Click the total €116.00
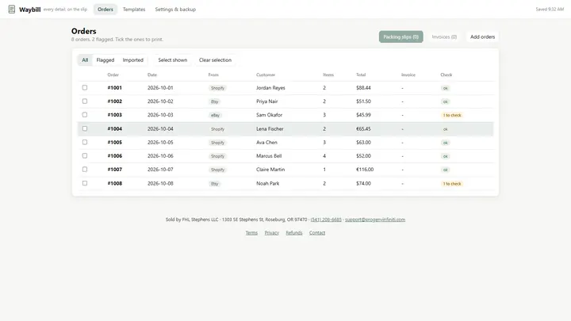 (x=365, y=170)
